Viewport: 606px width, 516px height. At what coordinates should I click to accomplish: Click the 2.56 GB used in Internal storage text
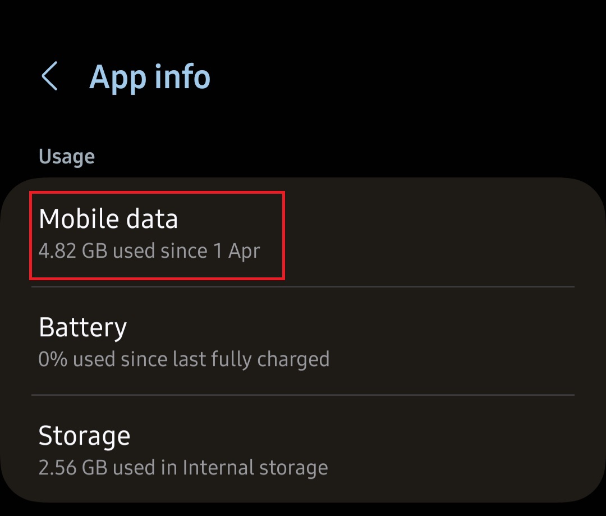pos(183,467)
